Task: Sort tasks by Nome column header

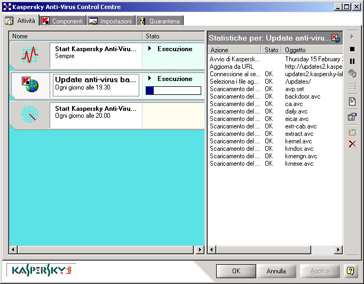Action: tap(76, 36)
